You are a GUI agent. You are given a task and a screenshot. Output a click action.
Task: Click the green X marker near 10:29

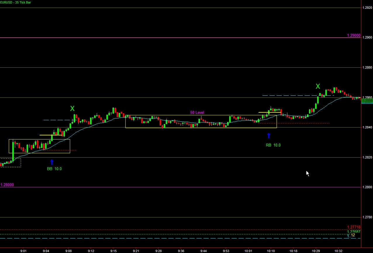click(x=318, y=86)
